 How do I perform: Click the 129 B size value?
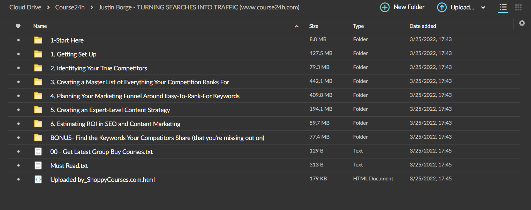pyautogui.click(x=317, y=151)
